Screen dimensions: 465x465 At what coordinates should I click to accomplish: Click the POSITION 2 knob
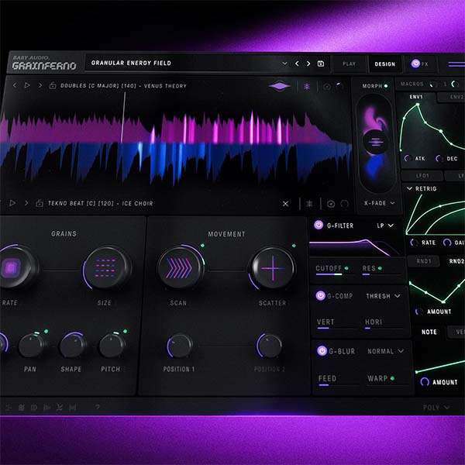point(269,346)
